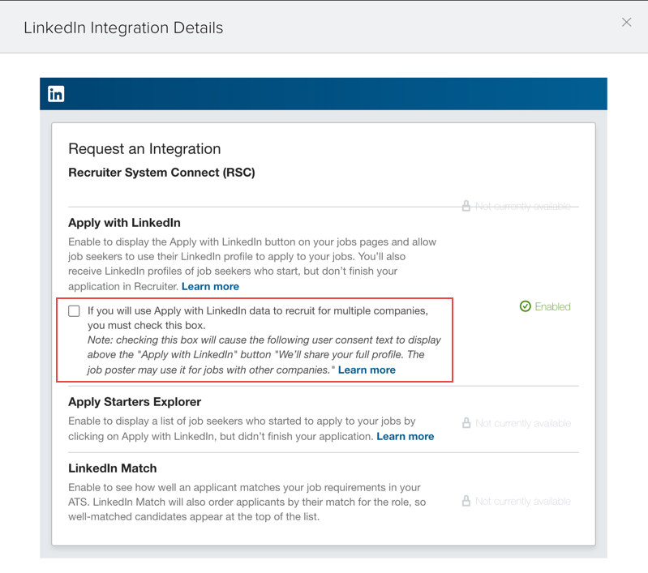Open Learn more after the Recruiter application description

point(210,286)
